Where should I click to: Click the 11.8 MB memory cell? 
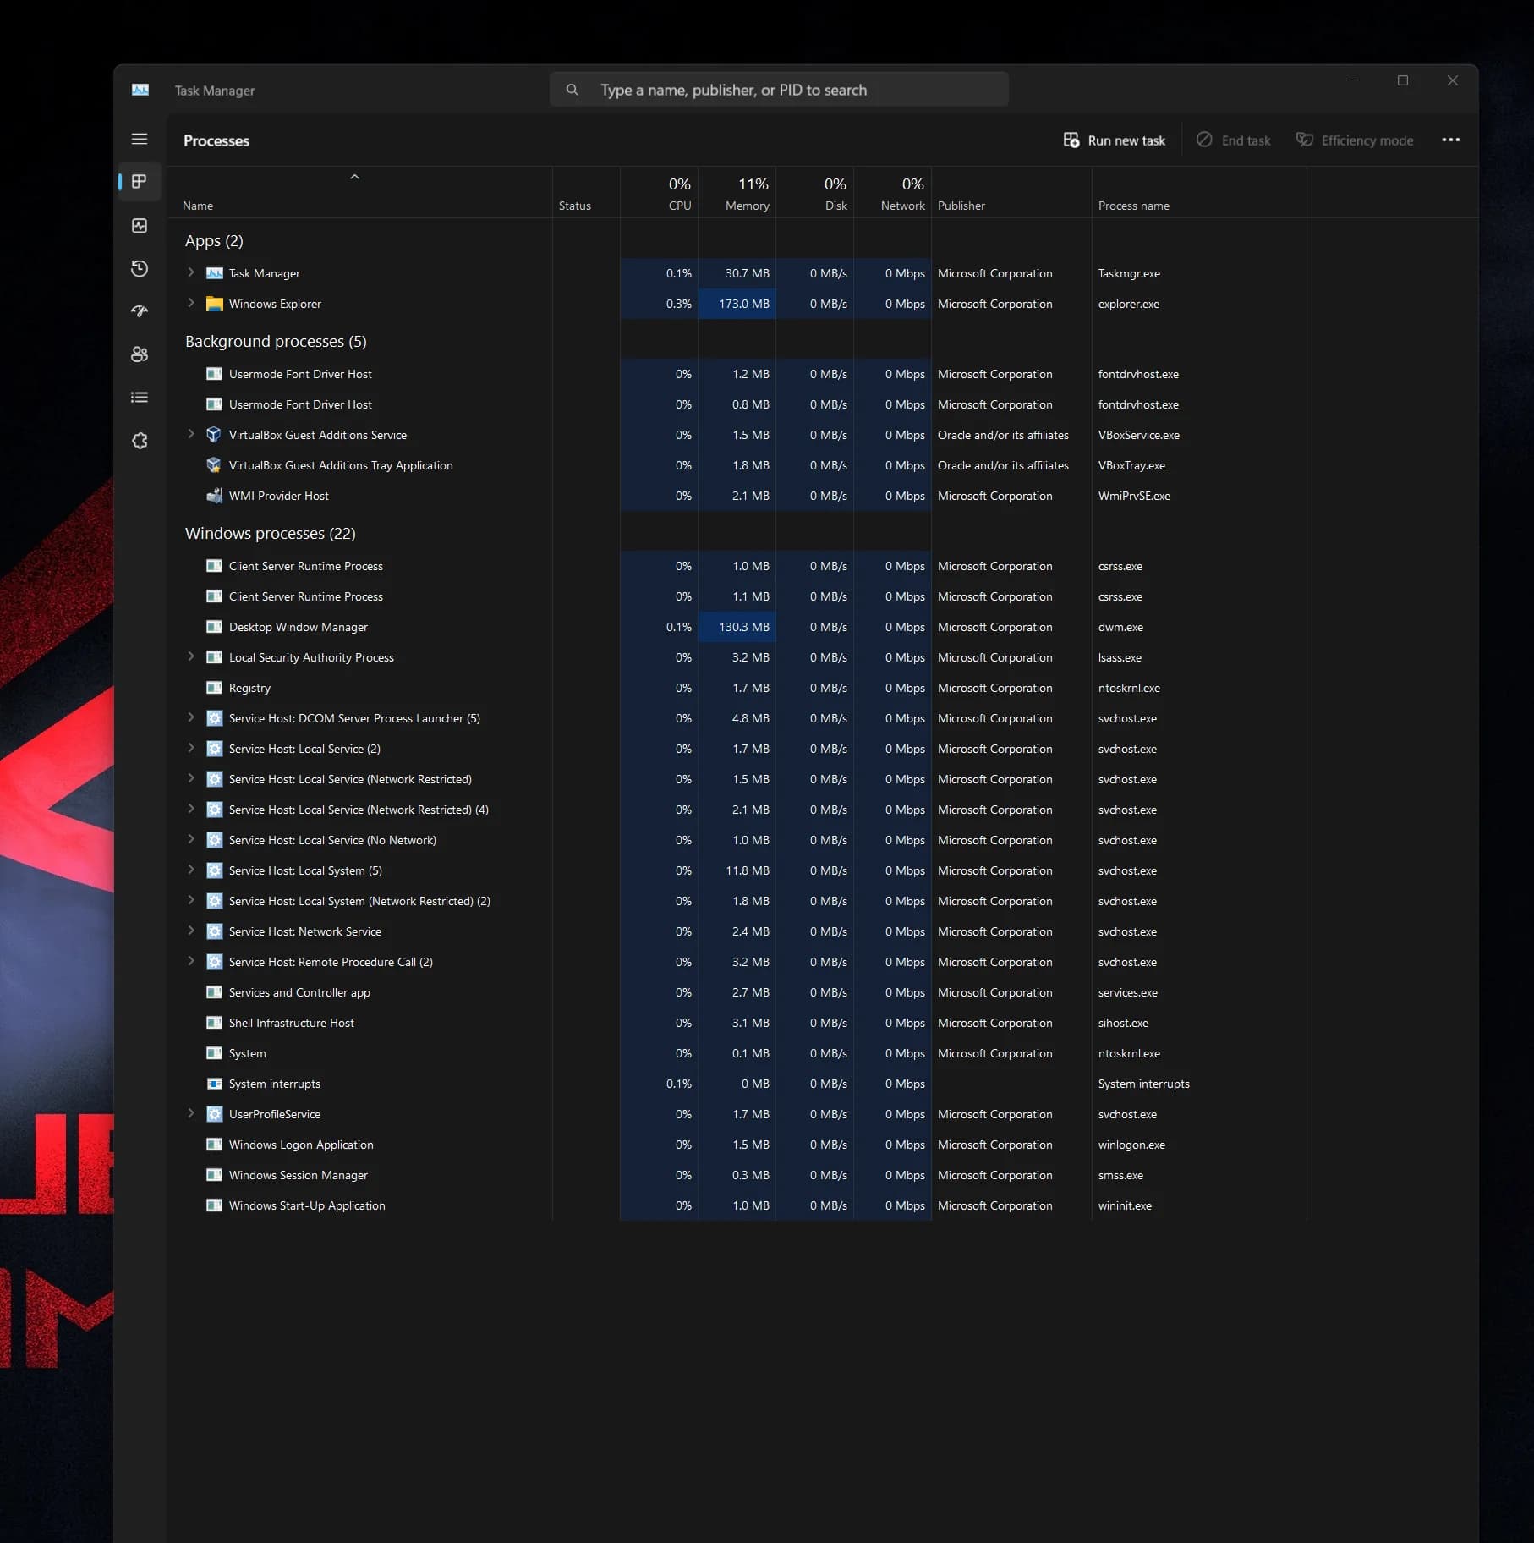point(737,870)
